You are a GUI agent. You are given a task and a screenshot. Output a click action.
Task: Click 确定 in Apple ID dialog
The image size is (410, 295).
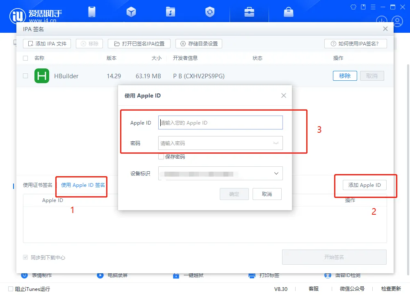234,194
